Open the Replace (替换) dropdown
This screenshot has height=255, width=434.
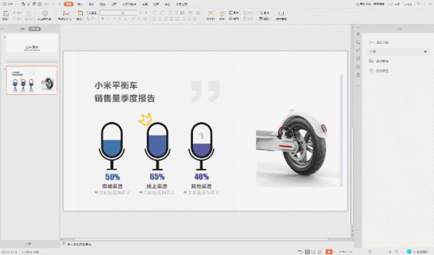[265, 19]
